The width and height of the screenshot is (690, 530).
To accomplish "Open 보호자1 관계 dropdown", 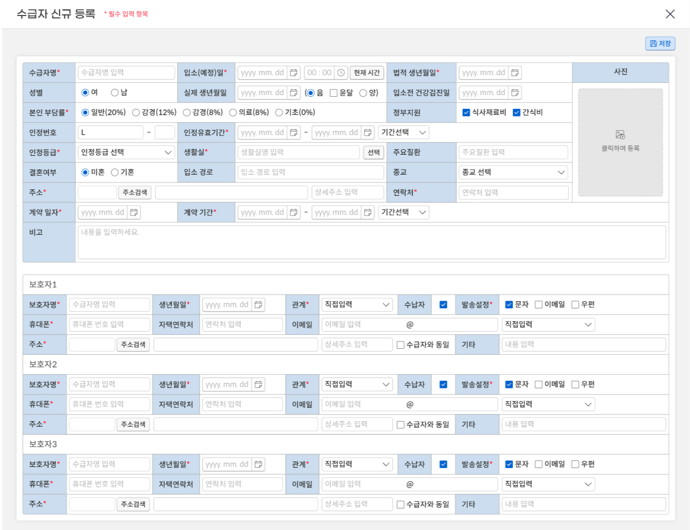I will (357, 305).
